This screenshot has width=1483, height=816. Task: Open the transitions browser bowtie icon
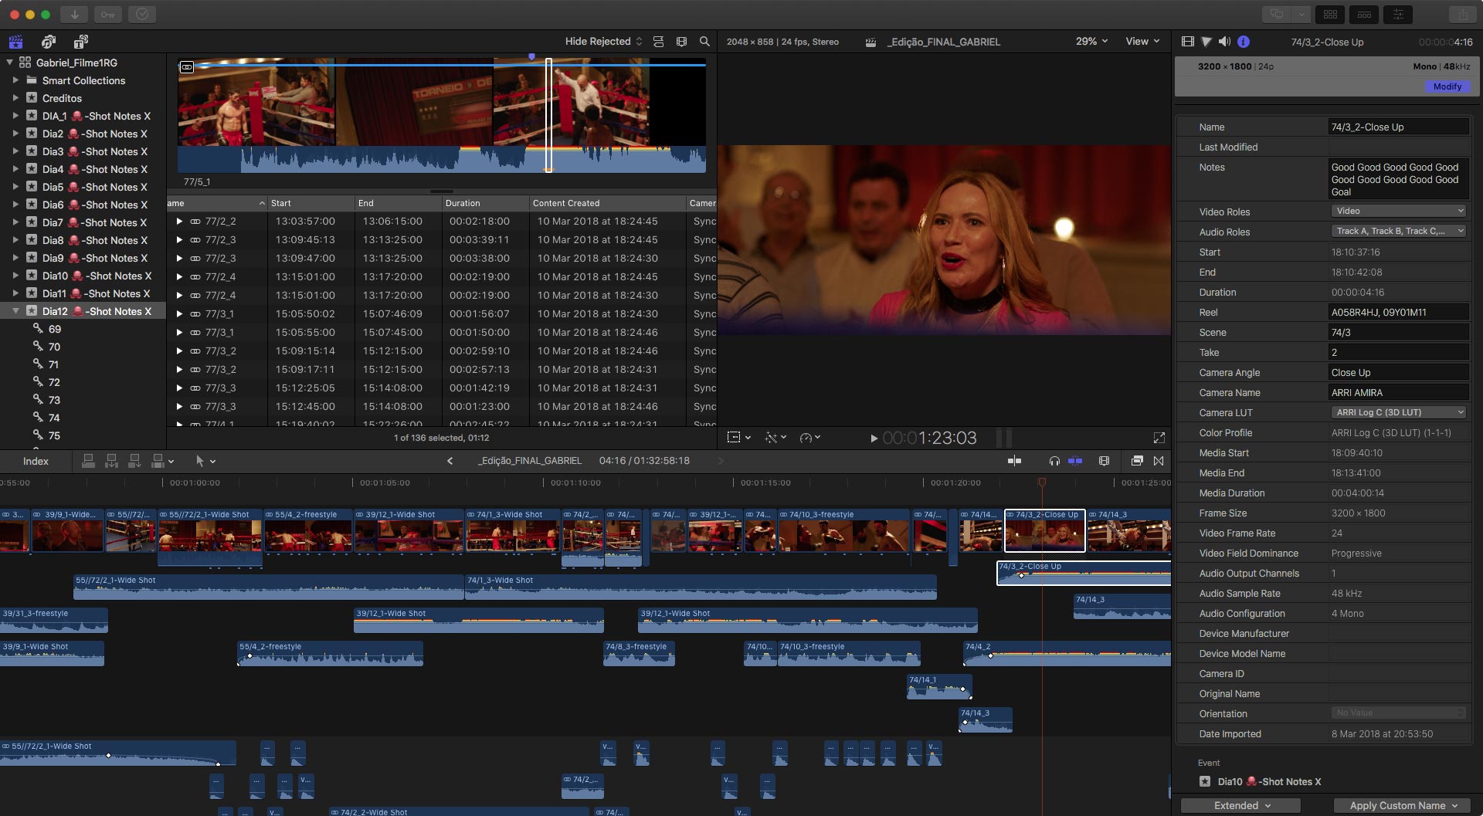1159,461
